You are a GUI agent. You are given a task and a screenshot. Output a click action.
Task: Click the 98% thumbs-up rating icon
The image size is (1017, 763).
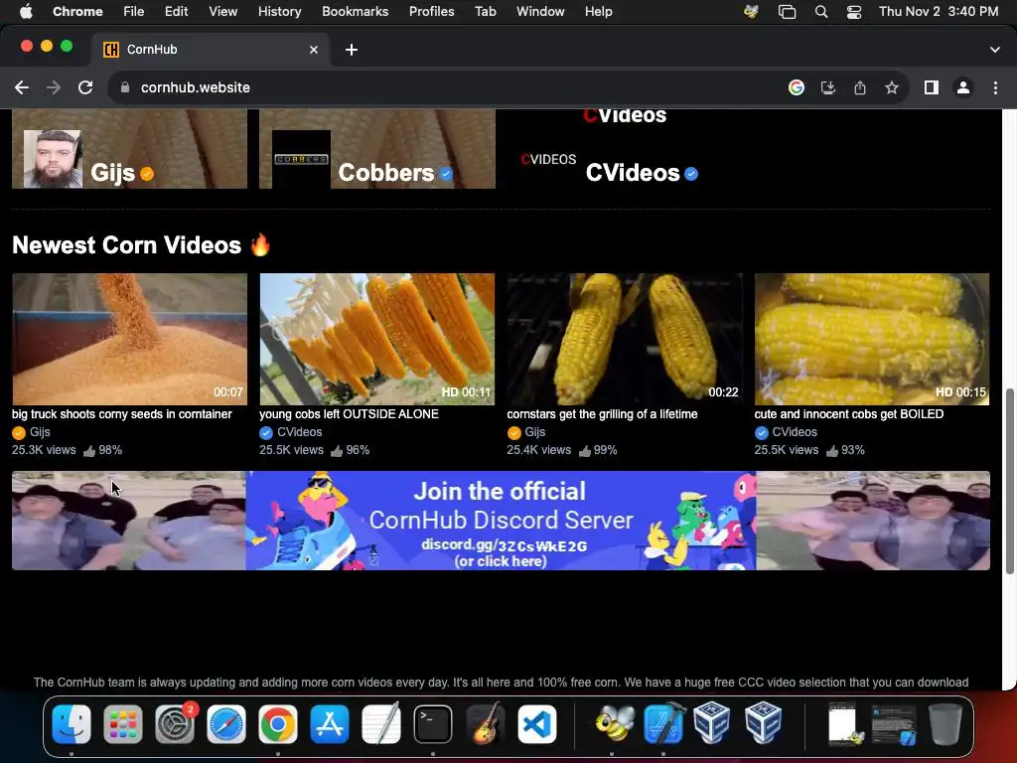(x=89, y=450)
